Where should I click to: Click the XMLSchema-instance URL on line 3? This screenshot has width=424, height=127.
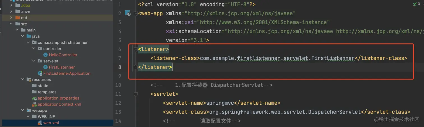click(264, 22)
